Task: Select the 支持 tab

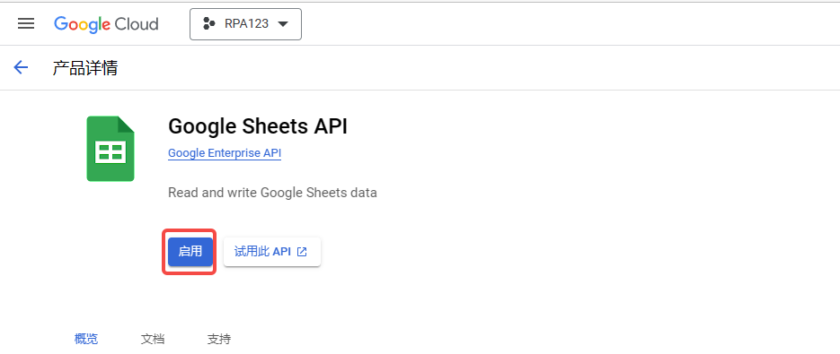Action: 218,339
